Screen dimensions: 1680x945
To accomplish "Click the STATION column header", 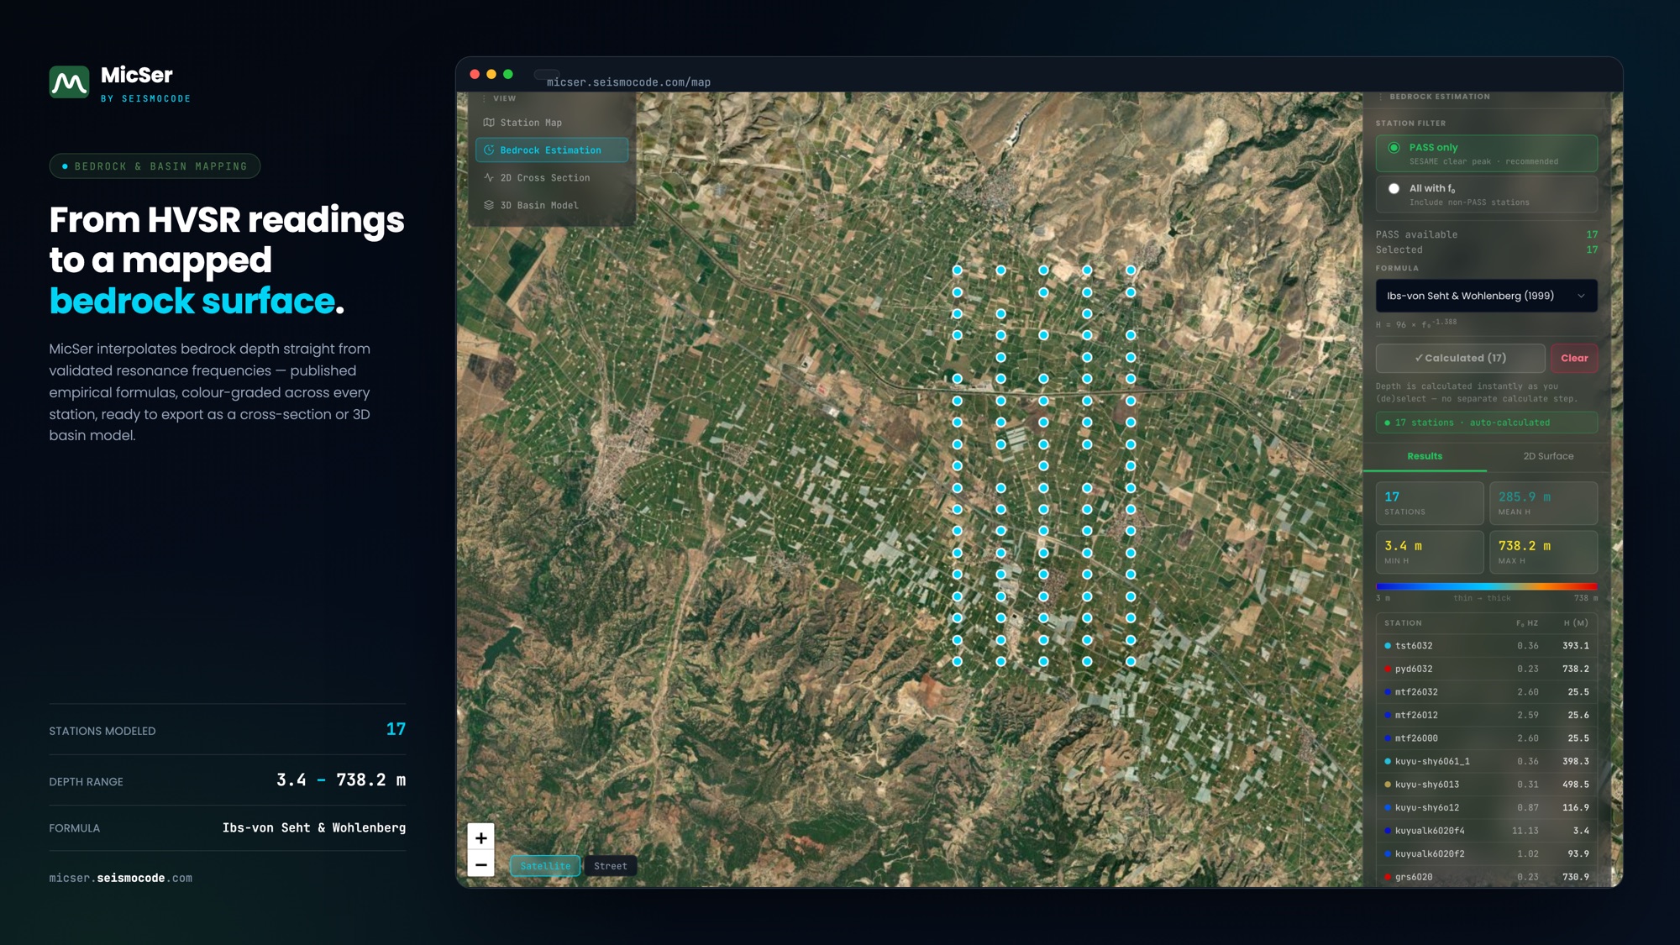I will point(1403,623).
